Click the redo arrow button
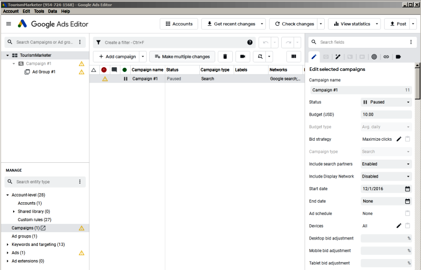421x270 pixels. tap(288, 43)
